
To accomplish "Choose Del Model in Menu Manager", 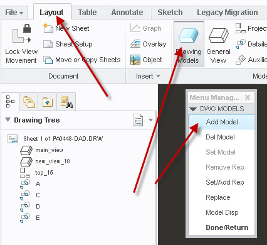I will point(221,137).
